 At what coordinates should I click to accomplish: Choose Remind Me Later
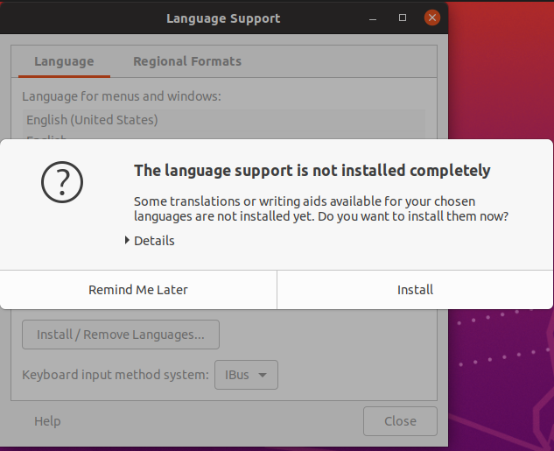tap(138, 290)
